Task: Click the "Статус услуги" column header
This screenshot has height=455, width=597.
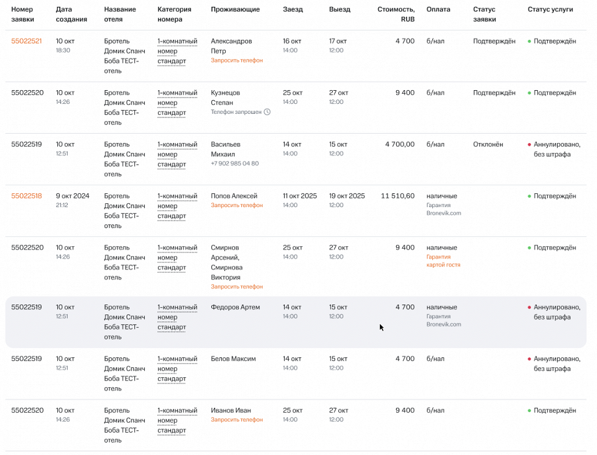Action: tap(550, 10)
